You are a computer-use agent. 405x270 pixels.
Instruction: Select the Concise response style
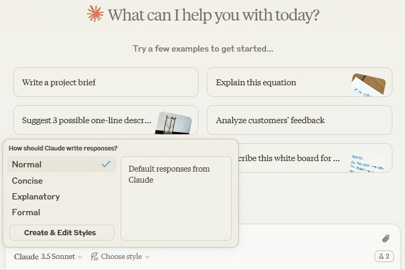62,181
